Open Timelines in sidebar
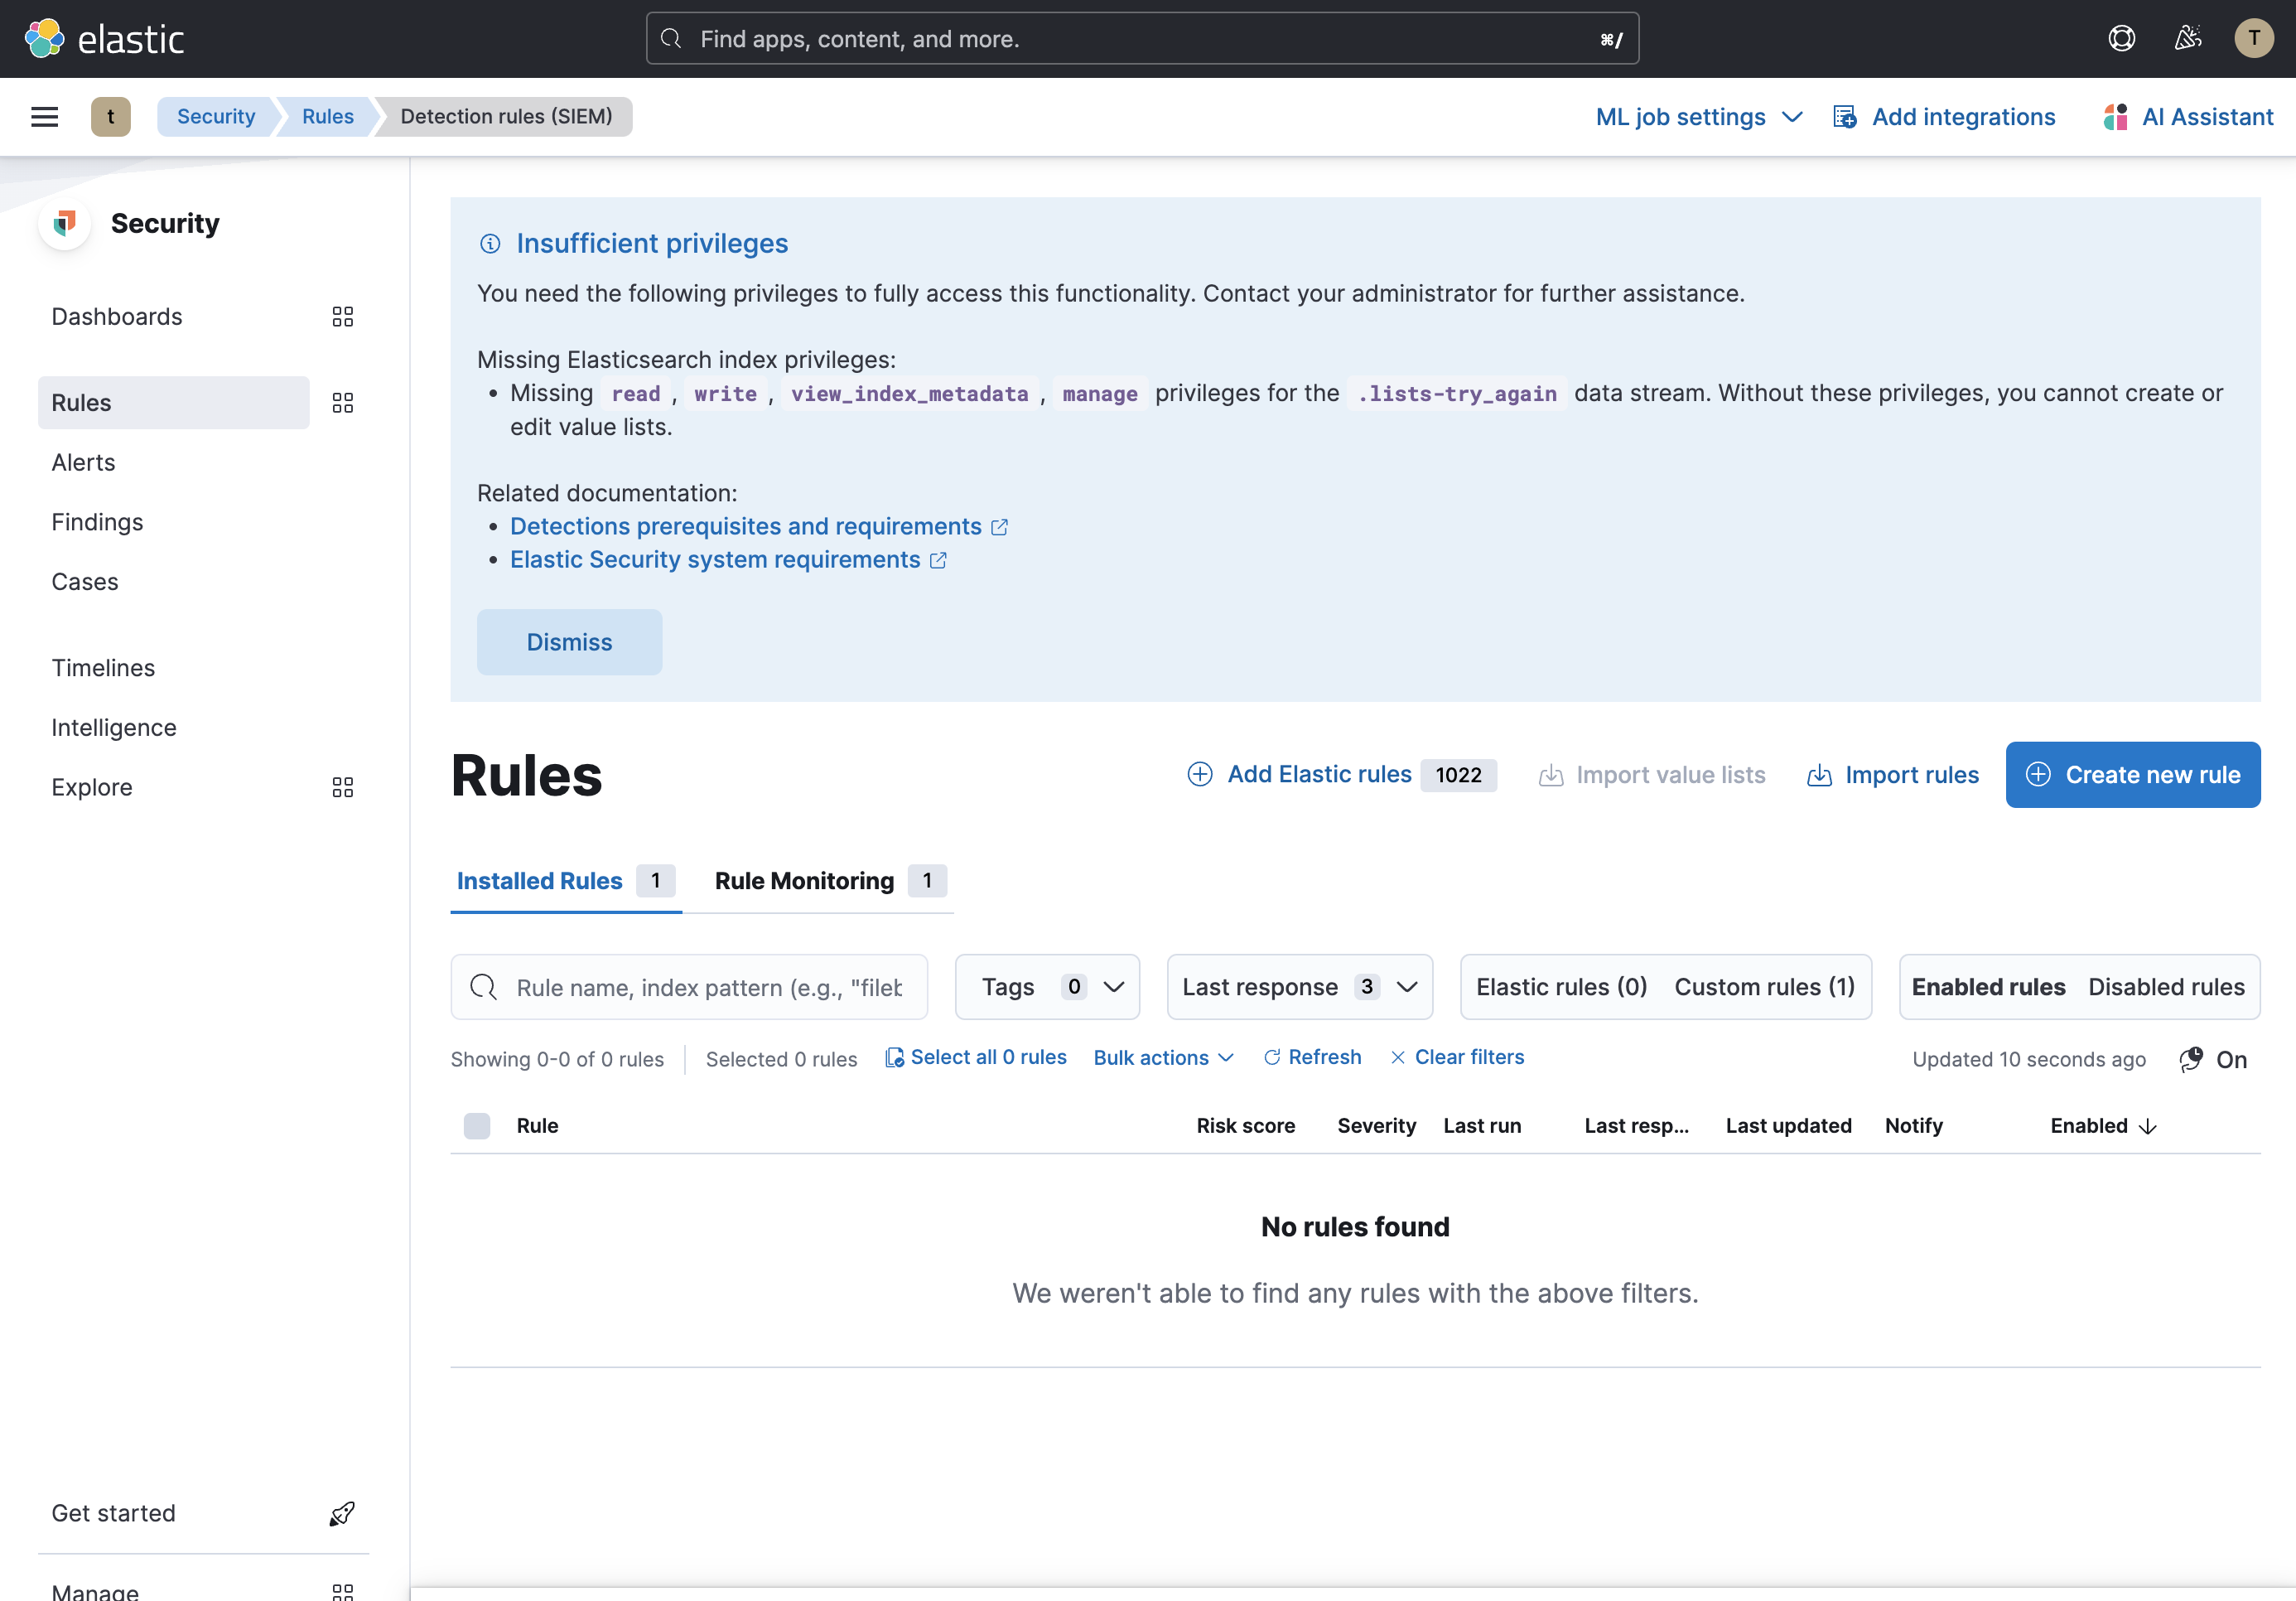Screen dimensions: 2296x1601 click(x=103, y=669)
